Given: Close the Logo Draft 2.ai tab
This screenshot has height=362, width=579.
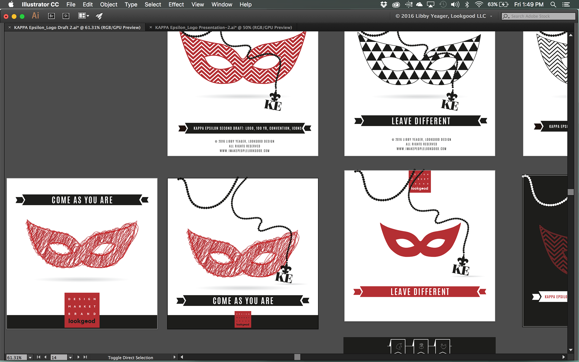Looking at the screenshot, I should 10,27.
